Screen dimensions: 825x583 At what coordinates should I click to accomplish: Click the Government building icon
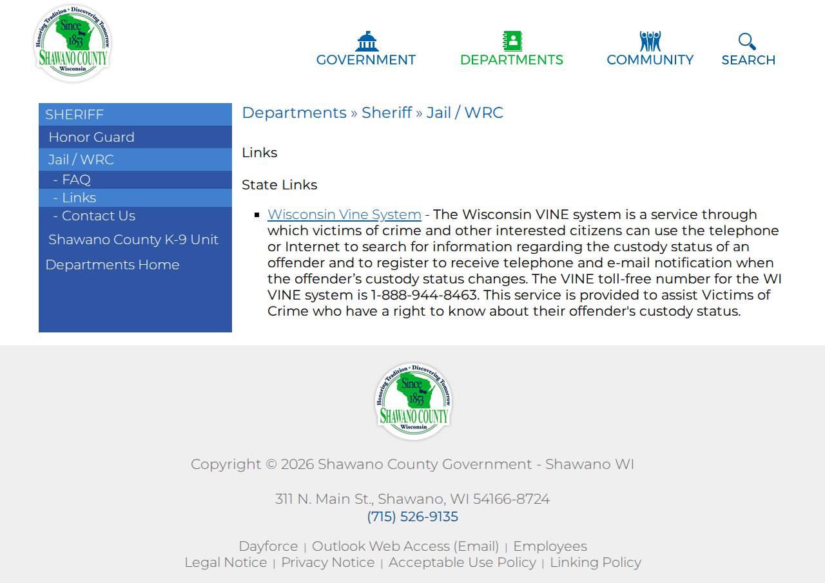[x=367, y=41]
